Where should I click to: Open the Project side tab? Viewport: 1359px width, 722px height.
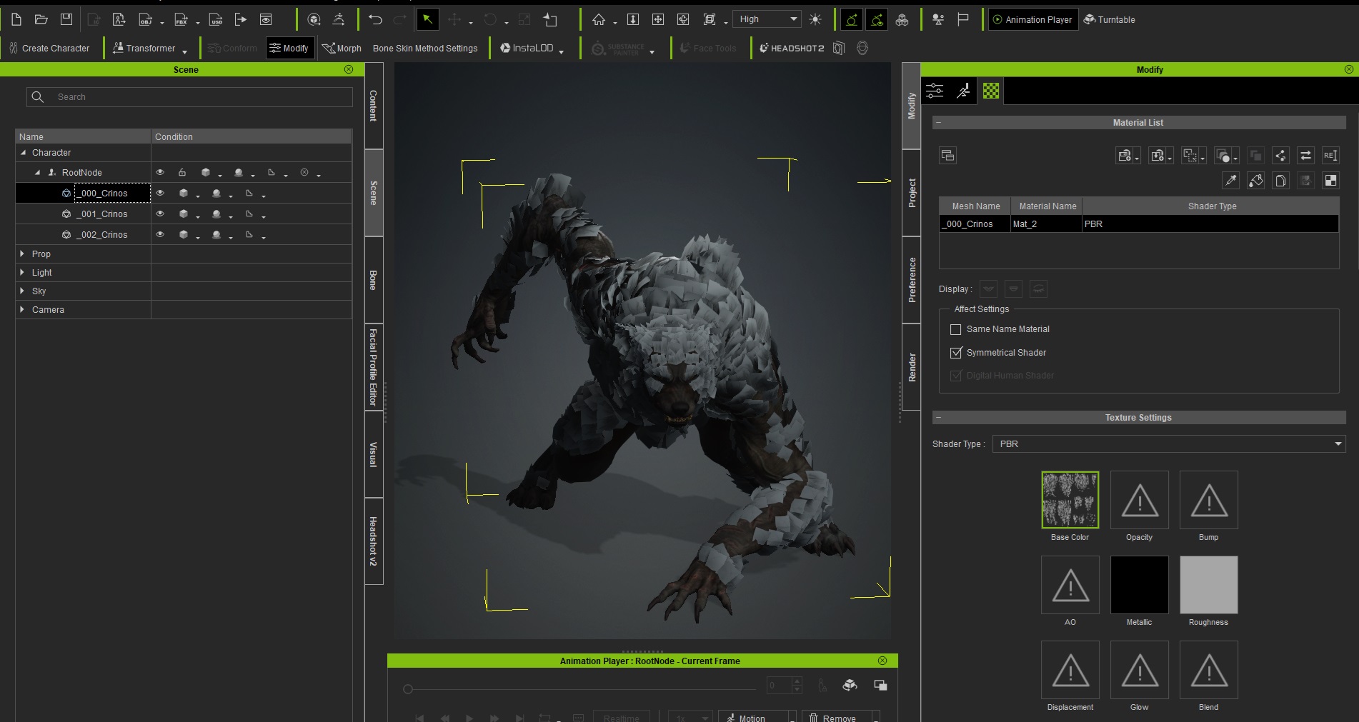pyautogui.click(x=911, y=193)
